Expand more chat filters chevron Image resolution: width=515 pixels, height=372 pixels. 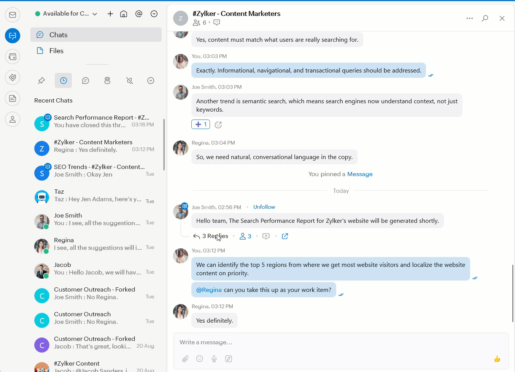[151, 80]
